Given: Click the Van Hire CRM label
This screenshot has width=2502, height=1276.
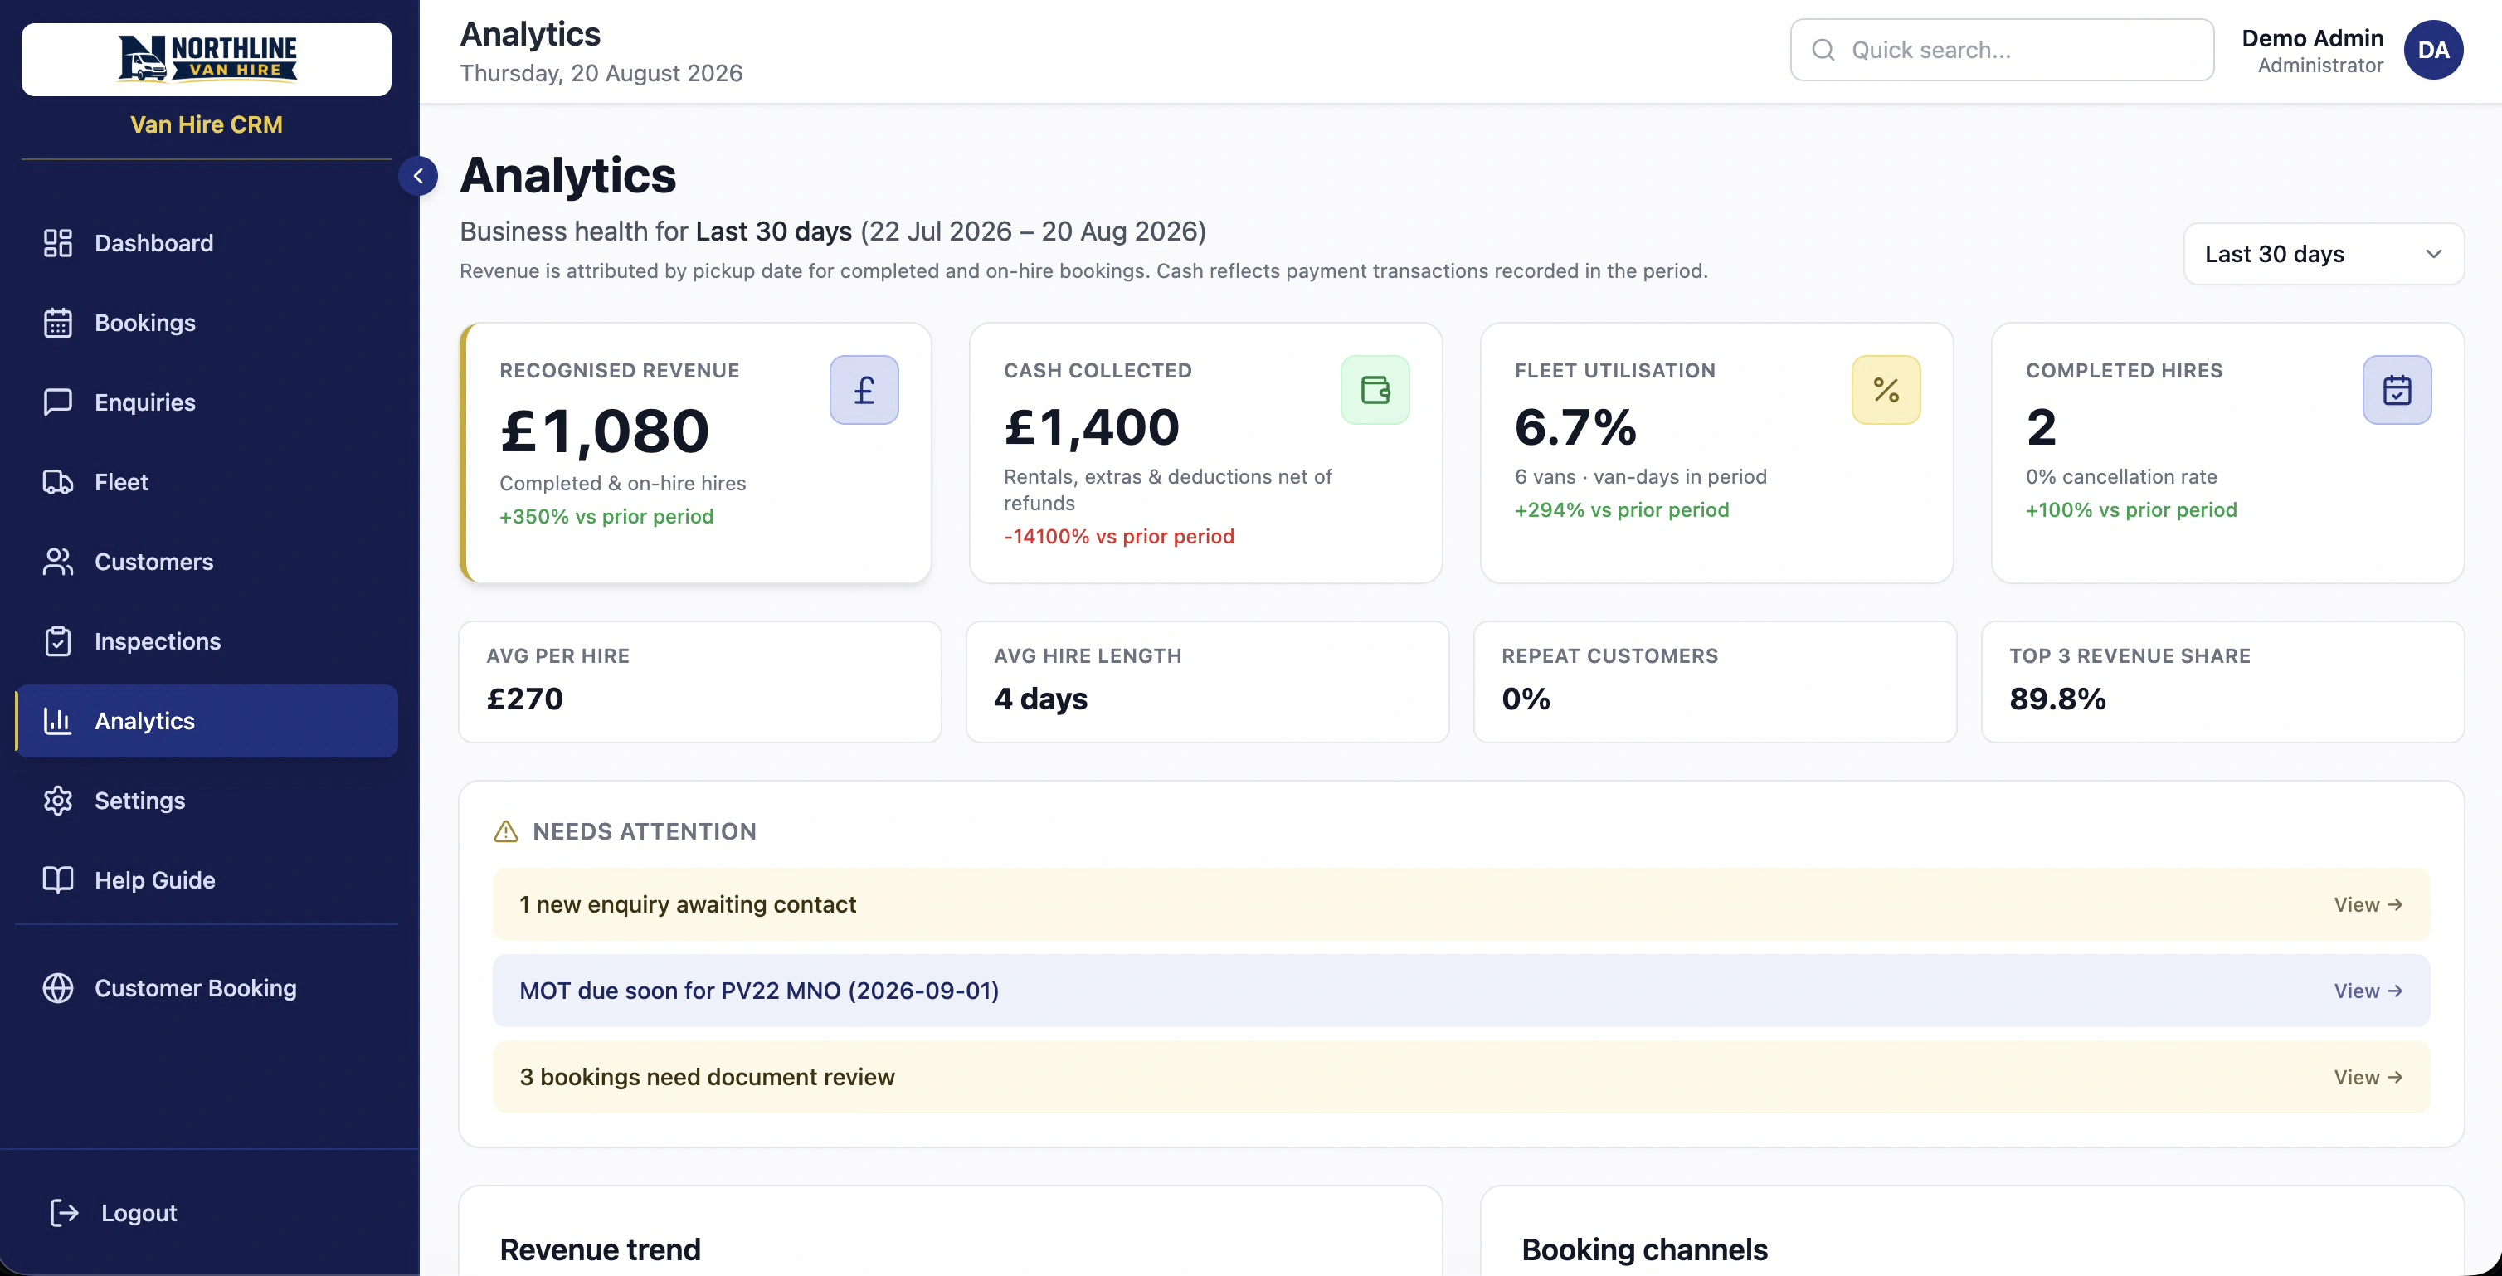Looking at the screenshot, I should click(206, 124).
